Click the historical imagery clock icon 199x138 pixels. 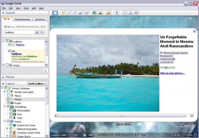95,13
